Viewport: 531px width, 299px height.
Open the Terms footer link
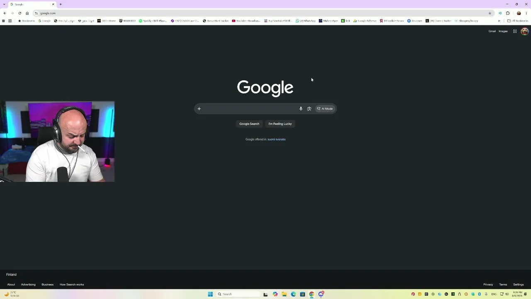click(503, 284)
